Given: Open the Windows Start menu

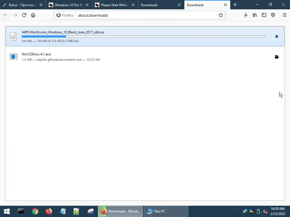Looking at the screenshot, I should pyautogui.click(x=7, y=211).
